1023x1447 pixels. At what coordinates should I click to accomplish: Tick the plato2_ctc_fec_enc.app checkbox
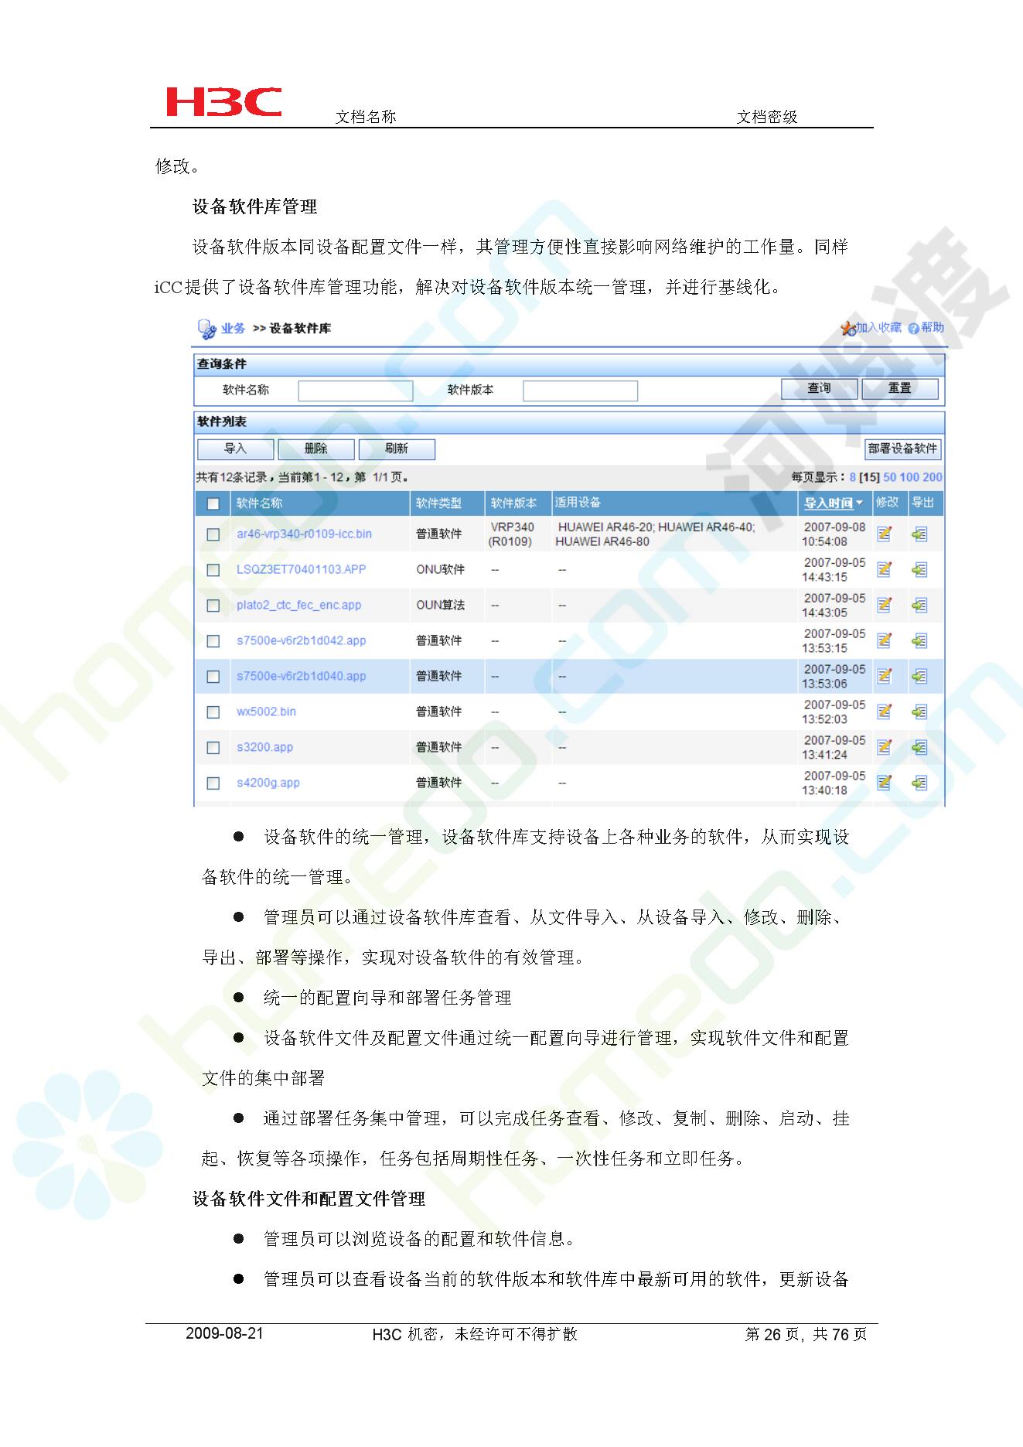[213, 606]
